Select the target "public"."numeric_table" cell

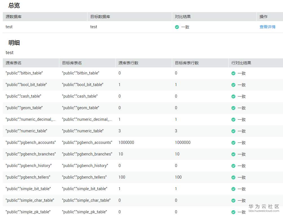pos(83,131)
